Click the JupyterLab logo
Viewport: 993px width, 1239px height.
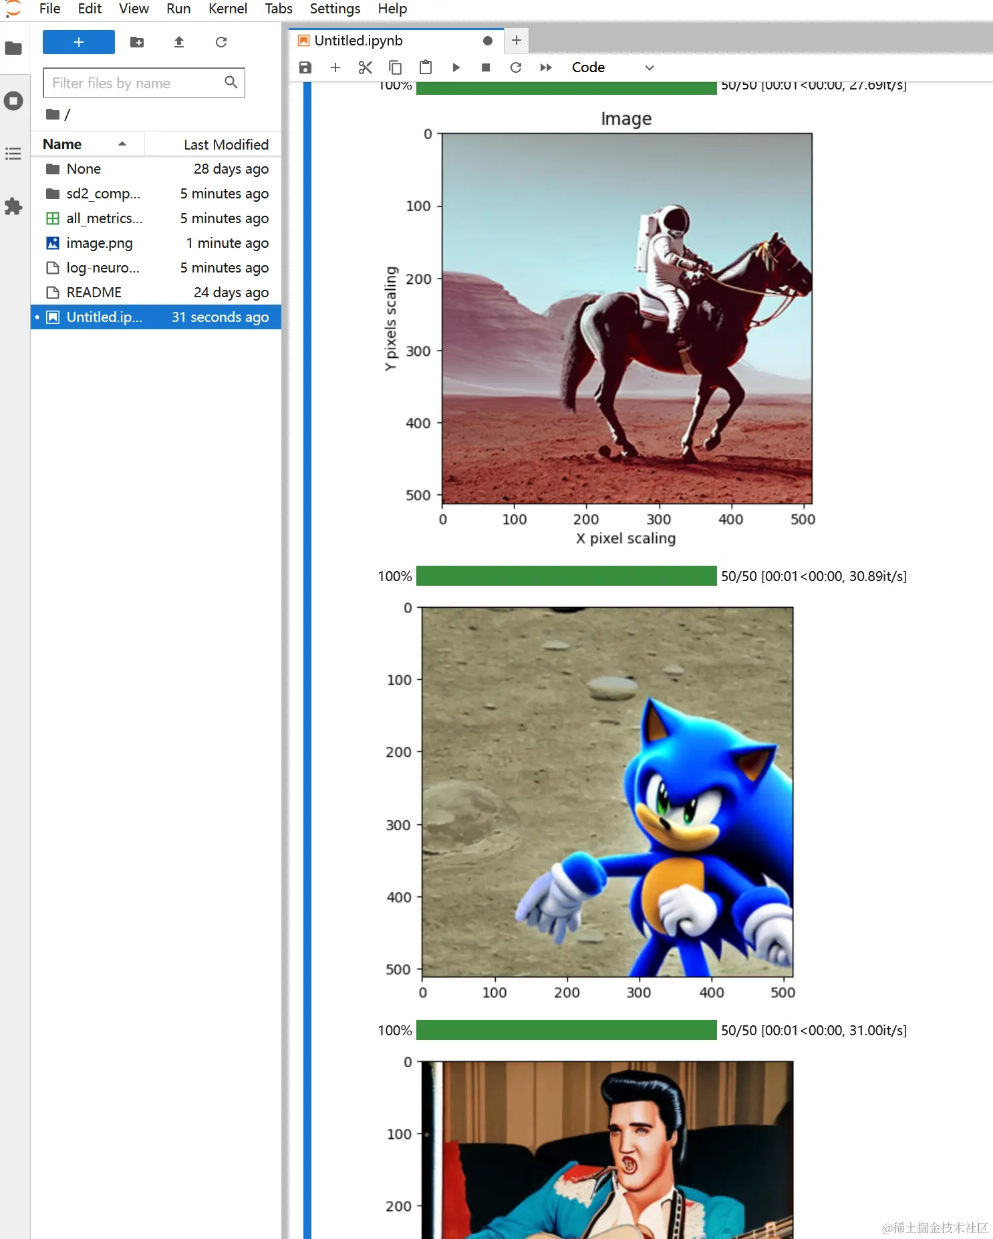coord(13,9)
